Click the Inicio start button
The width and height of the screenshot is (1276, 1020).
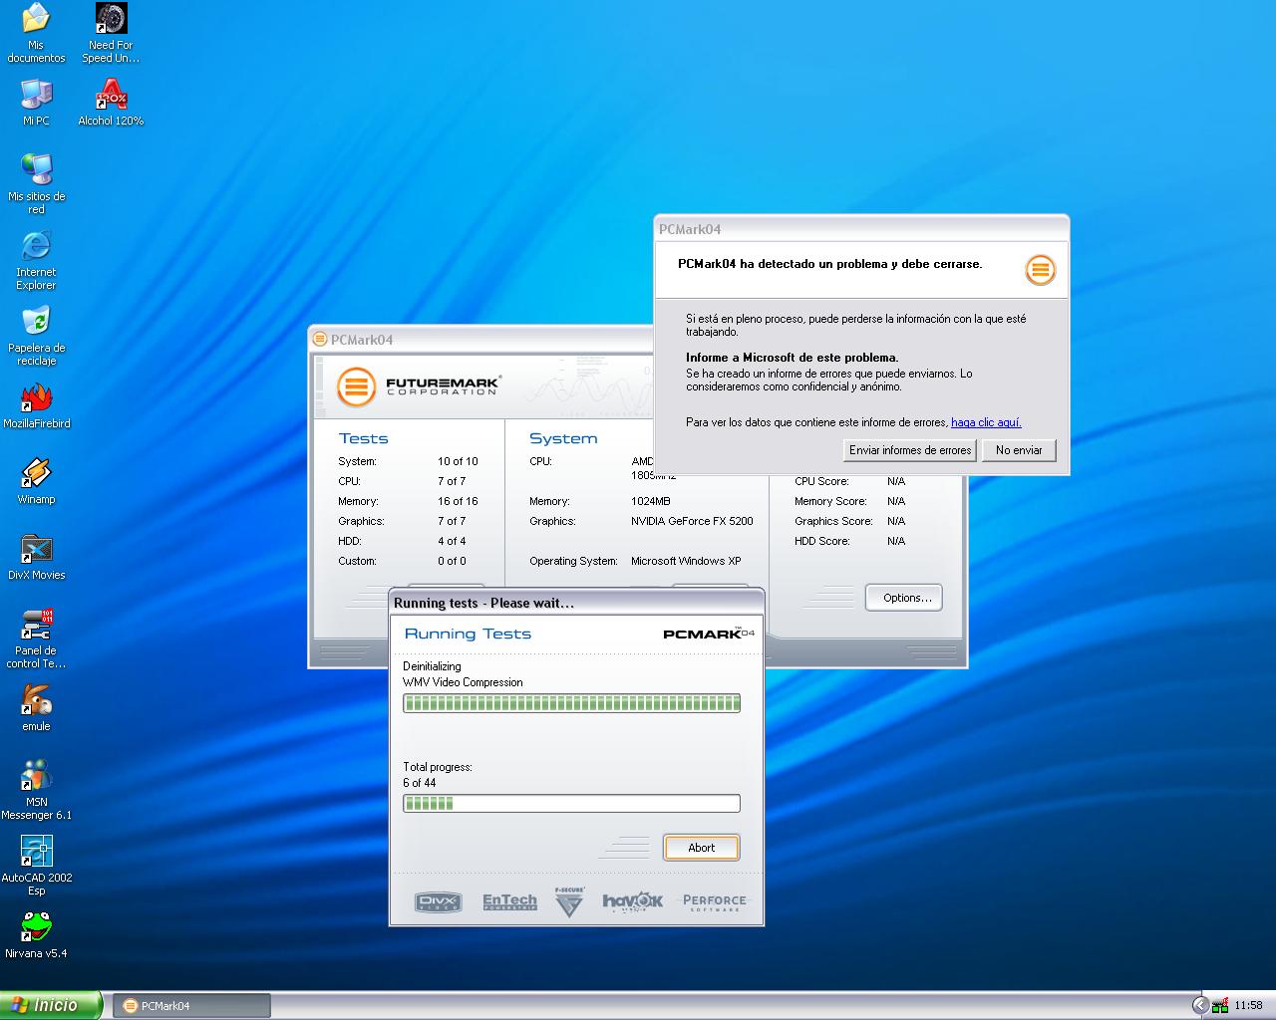[x=52, y=1005]
